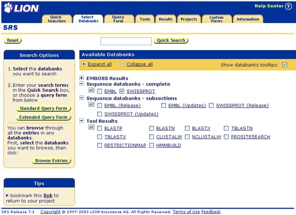This screenshot has width=296, height=215.
Task: Open the EMBL (Release) link
Action: (x=123, y=105)
